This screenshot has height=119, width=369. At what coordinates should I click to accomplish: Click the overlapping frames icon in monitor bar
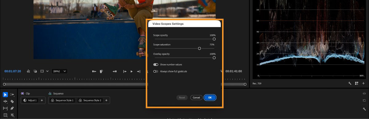click(x=35, y=71)
